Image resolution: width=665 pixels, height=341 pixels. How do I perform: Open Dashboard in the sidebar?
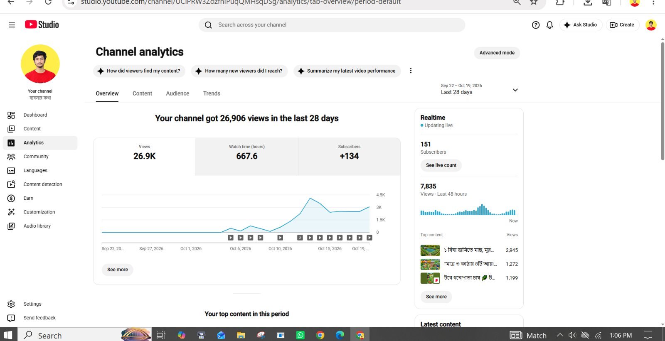40,115
